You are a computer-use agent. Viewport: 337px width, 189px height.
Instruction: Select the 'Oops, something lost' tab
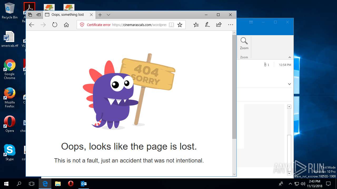click(x=67, y=15)
